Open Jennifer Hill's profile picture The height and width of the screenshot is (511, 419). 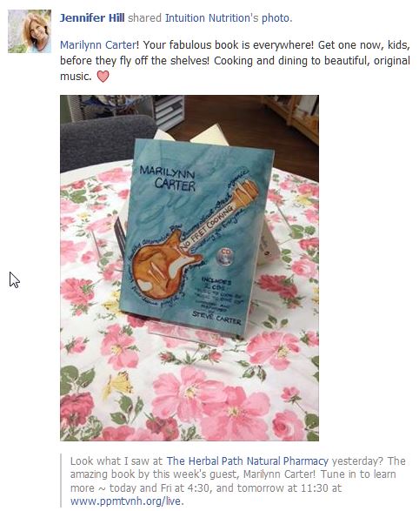[30, 31]
